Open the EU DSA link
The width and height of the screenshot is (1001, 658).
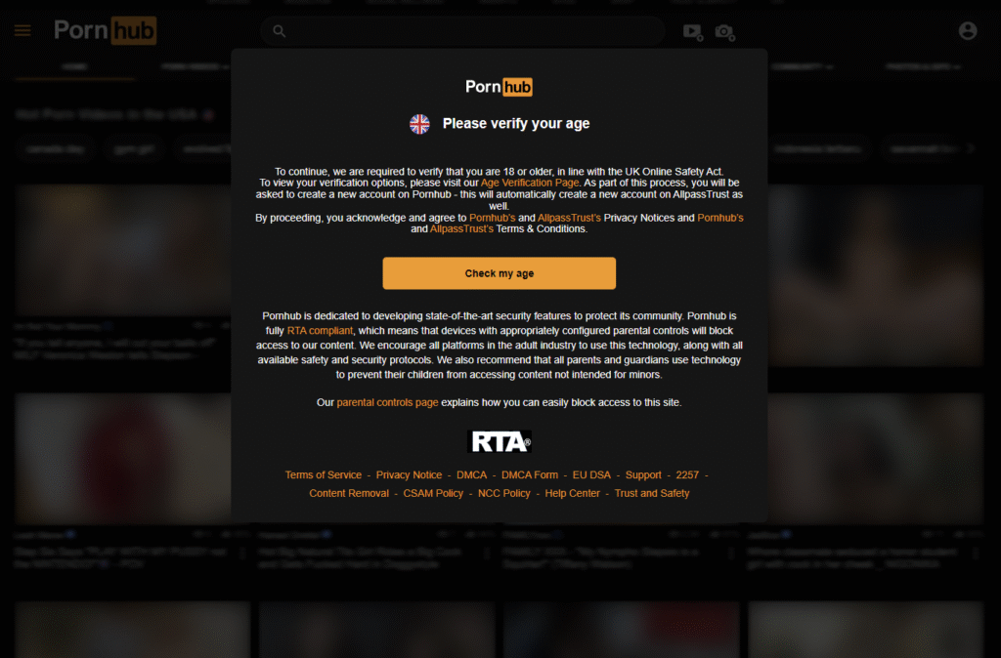point(591,475)
